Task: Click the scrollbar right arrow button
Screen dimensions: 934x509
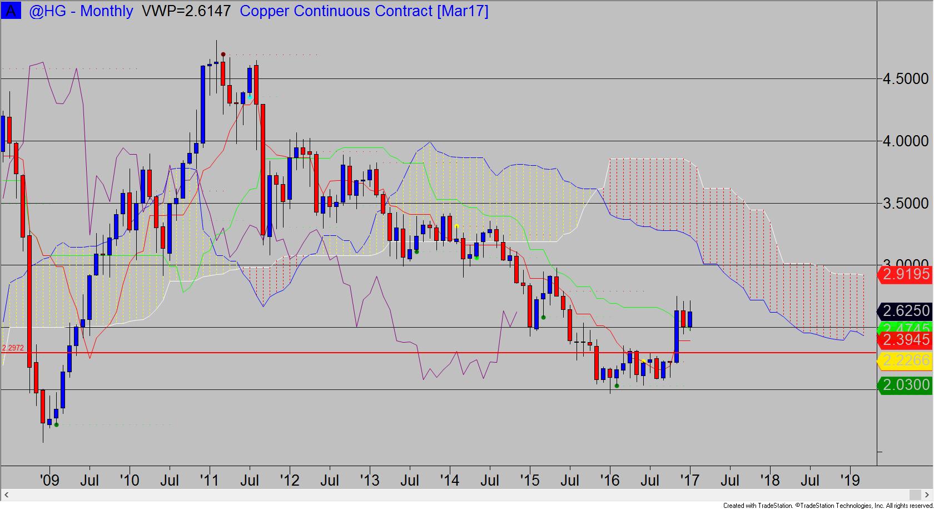Action: pos(927,495)
